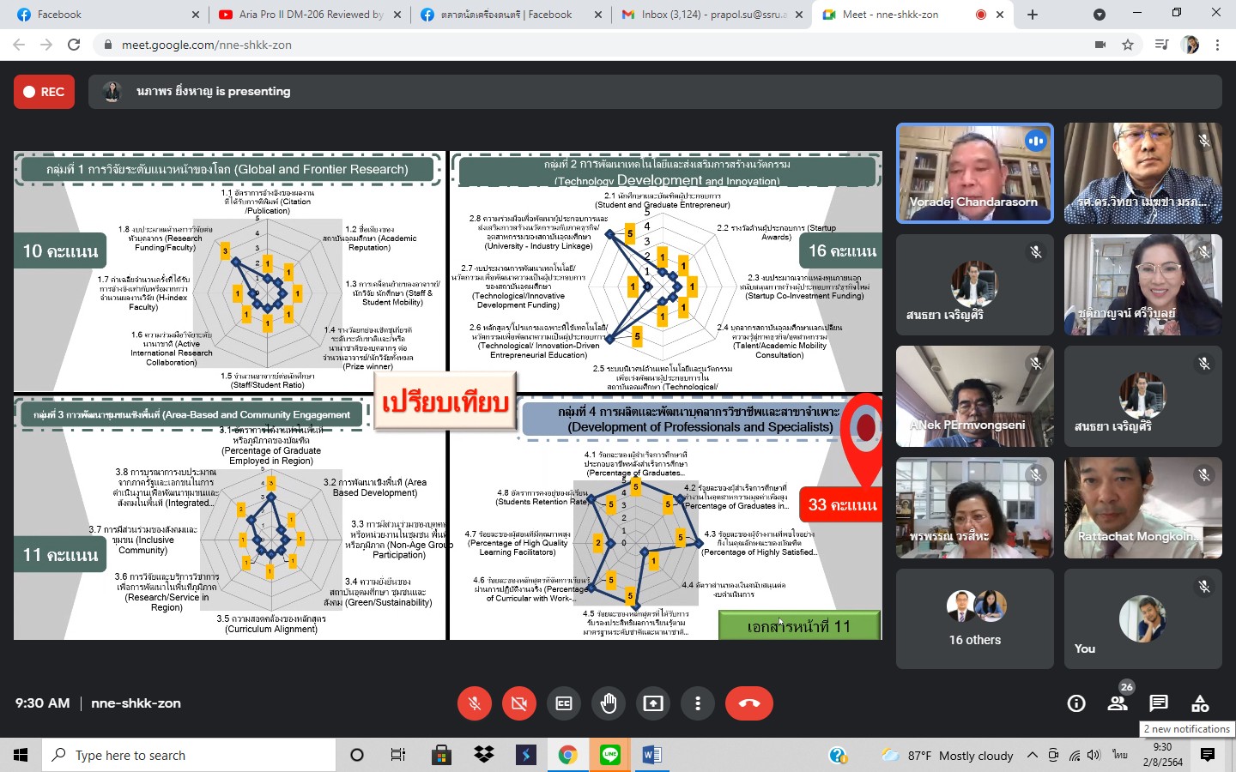Click the REC recording indicator
The height and width of the screenshot is (772, 1236).
(45, 92)
